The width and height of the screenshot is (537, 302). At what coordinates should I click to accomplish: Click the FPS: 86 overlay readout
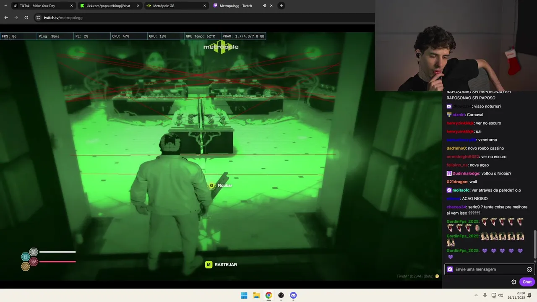tap(18, 36)
